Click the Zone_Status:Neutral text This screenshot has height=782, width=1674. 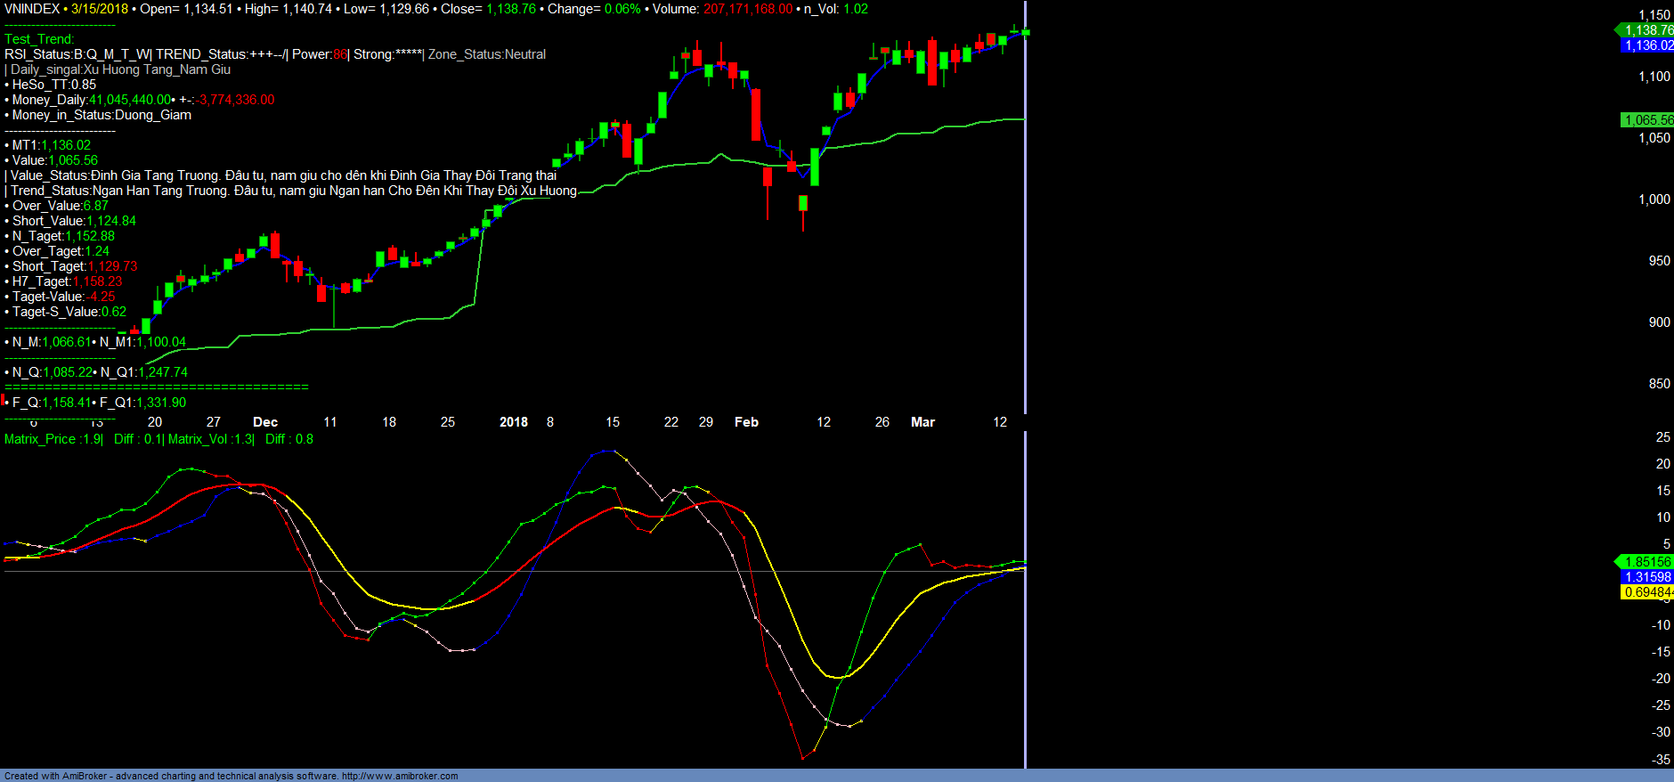point(487,54)
